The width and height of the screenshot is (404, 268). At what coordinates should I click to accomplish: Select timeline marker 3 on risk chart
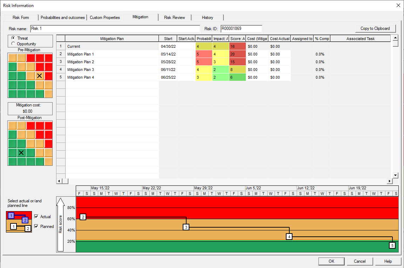tap(186, 227)
